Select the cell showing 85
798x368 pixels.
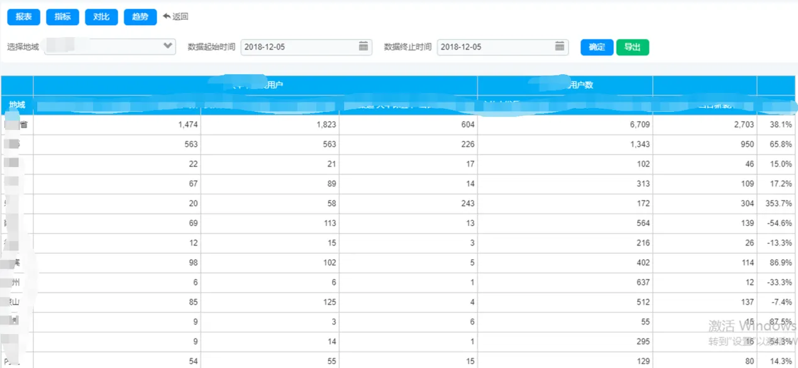pyautogui.click(x=117, y=303)
